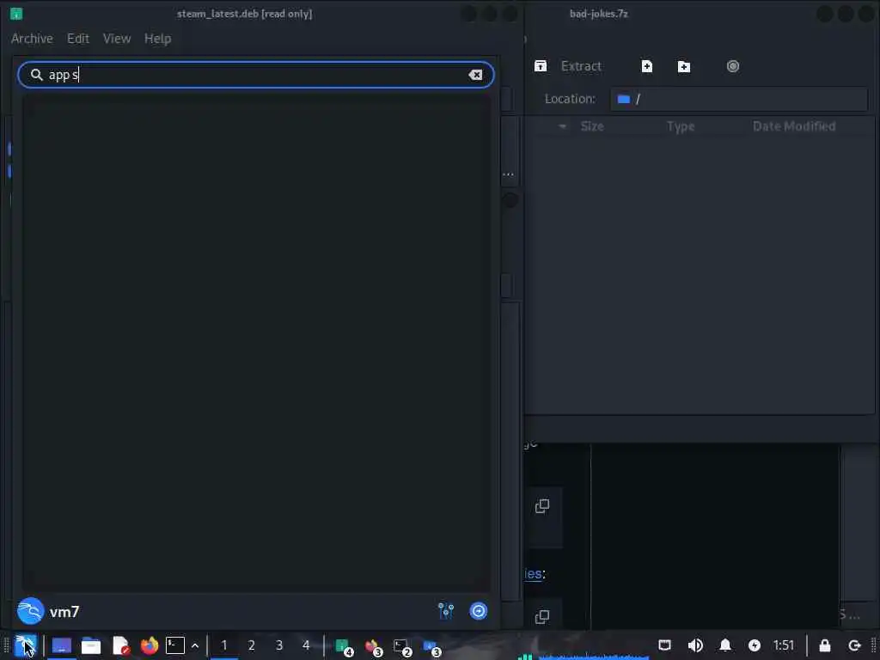Sort by Date Modified column header
This screenshot has height=660, width=880.
(x=793, y=126)
